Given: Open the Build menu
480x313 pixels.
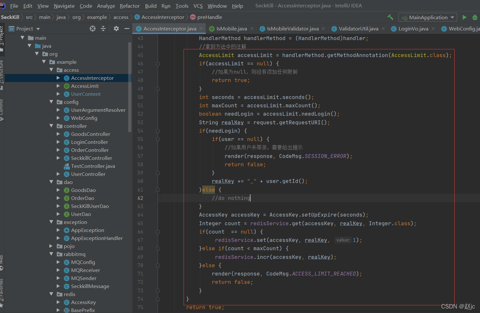Looking at the screenshot, I should 151,6.
